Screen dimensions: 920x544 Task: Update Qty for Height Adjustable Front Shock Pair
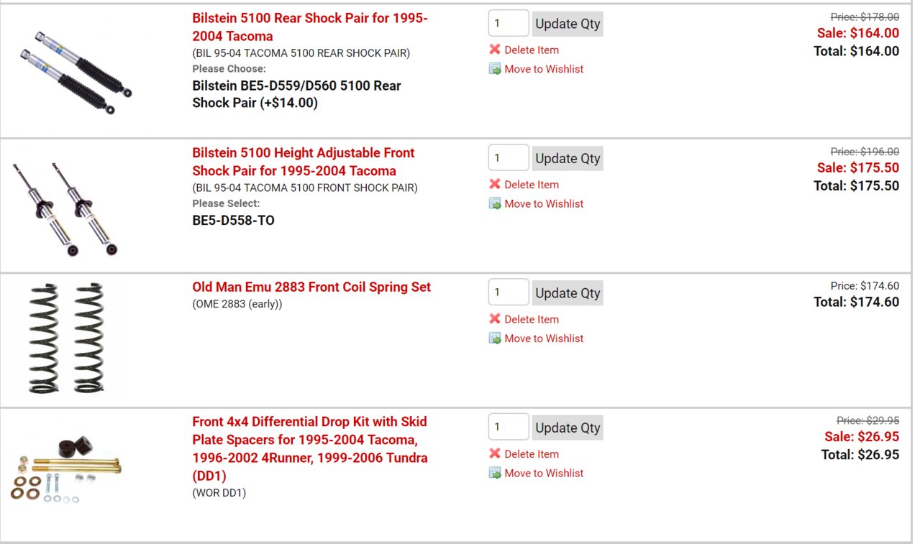tap(568, 158)
